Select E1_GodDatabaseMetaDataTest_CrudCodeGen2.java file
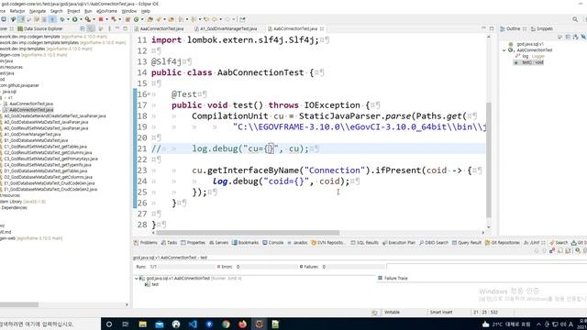Viewport: 587px width, 330px height. click(x=50, y=190)
